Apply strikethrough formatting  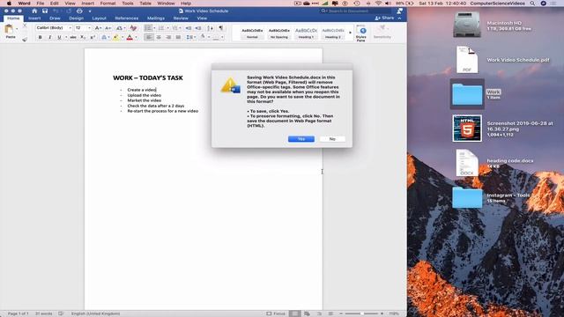(x=73, y=37)
